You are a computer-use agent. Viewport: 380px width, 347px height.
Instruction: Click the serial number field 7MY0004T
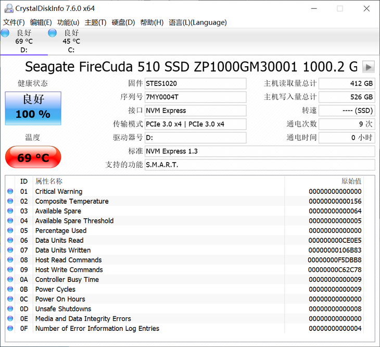click(196, 97)
